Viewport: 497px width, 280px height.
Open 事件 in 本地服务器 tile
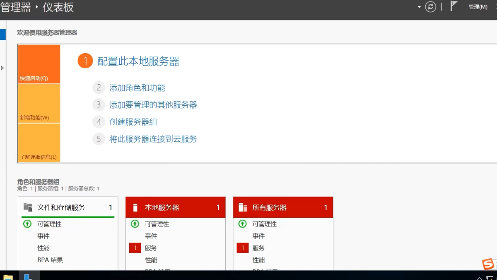[x=151, y=236]
